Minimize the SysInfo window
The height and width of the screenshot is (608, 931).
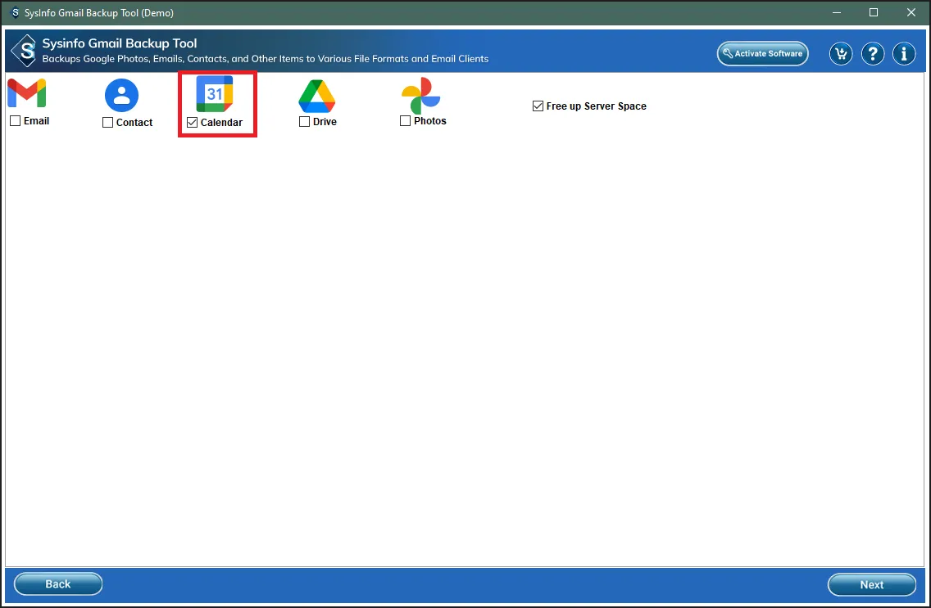(837, 12)
